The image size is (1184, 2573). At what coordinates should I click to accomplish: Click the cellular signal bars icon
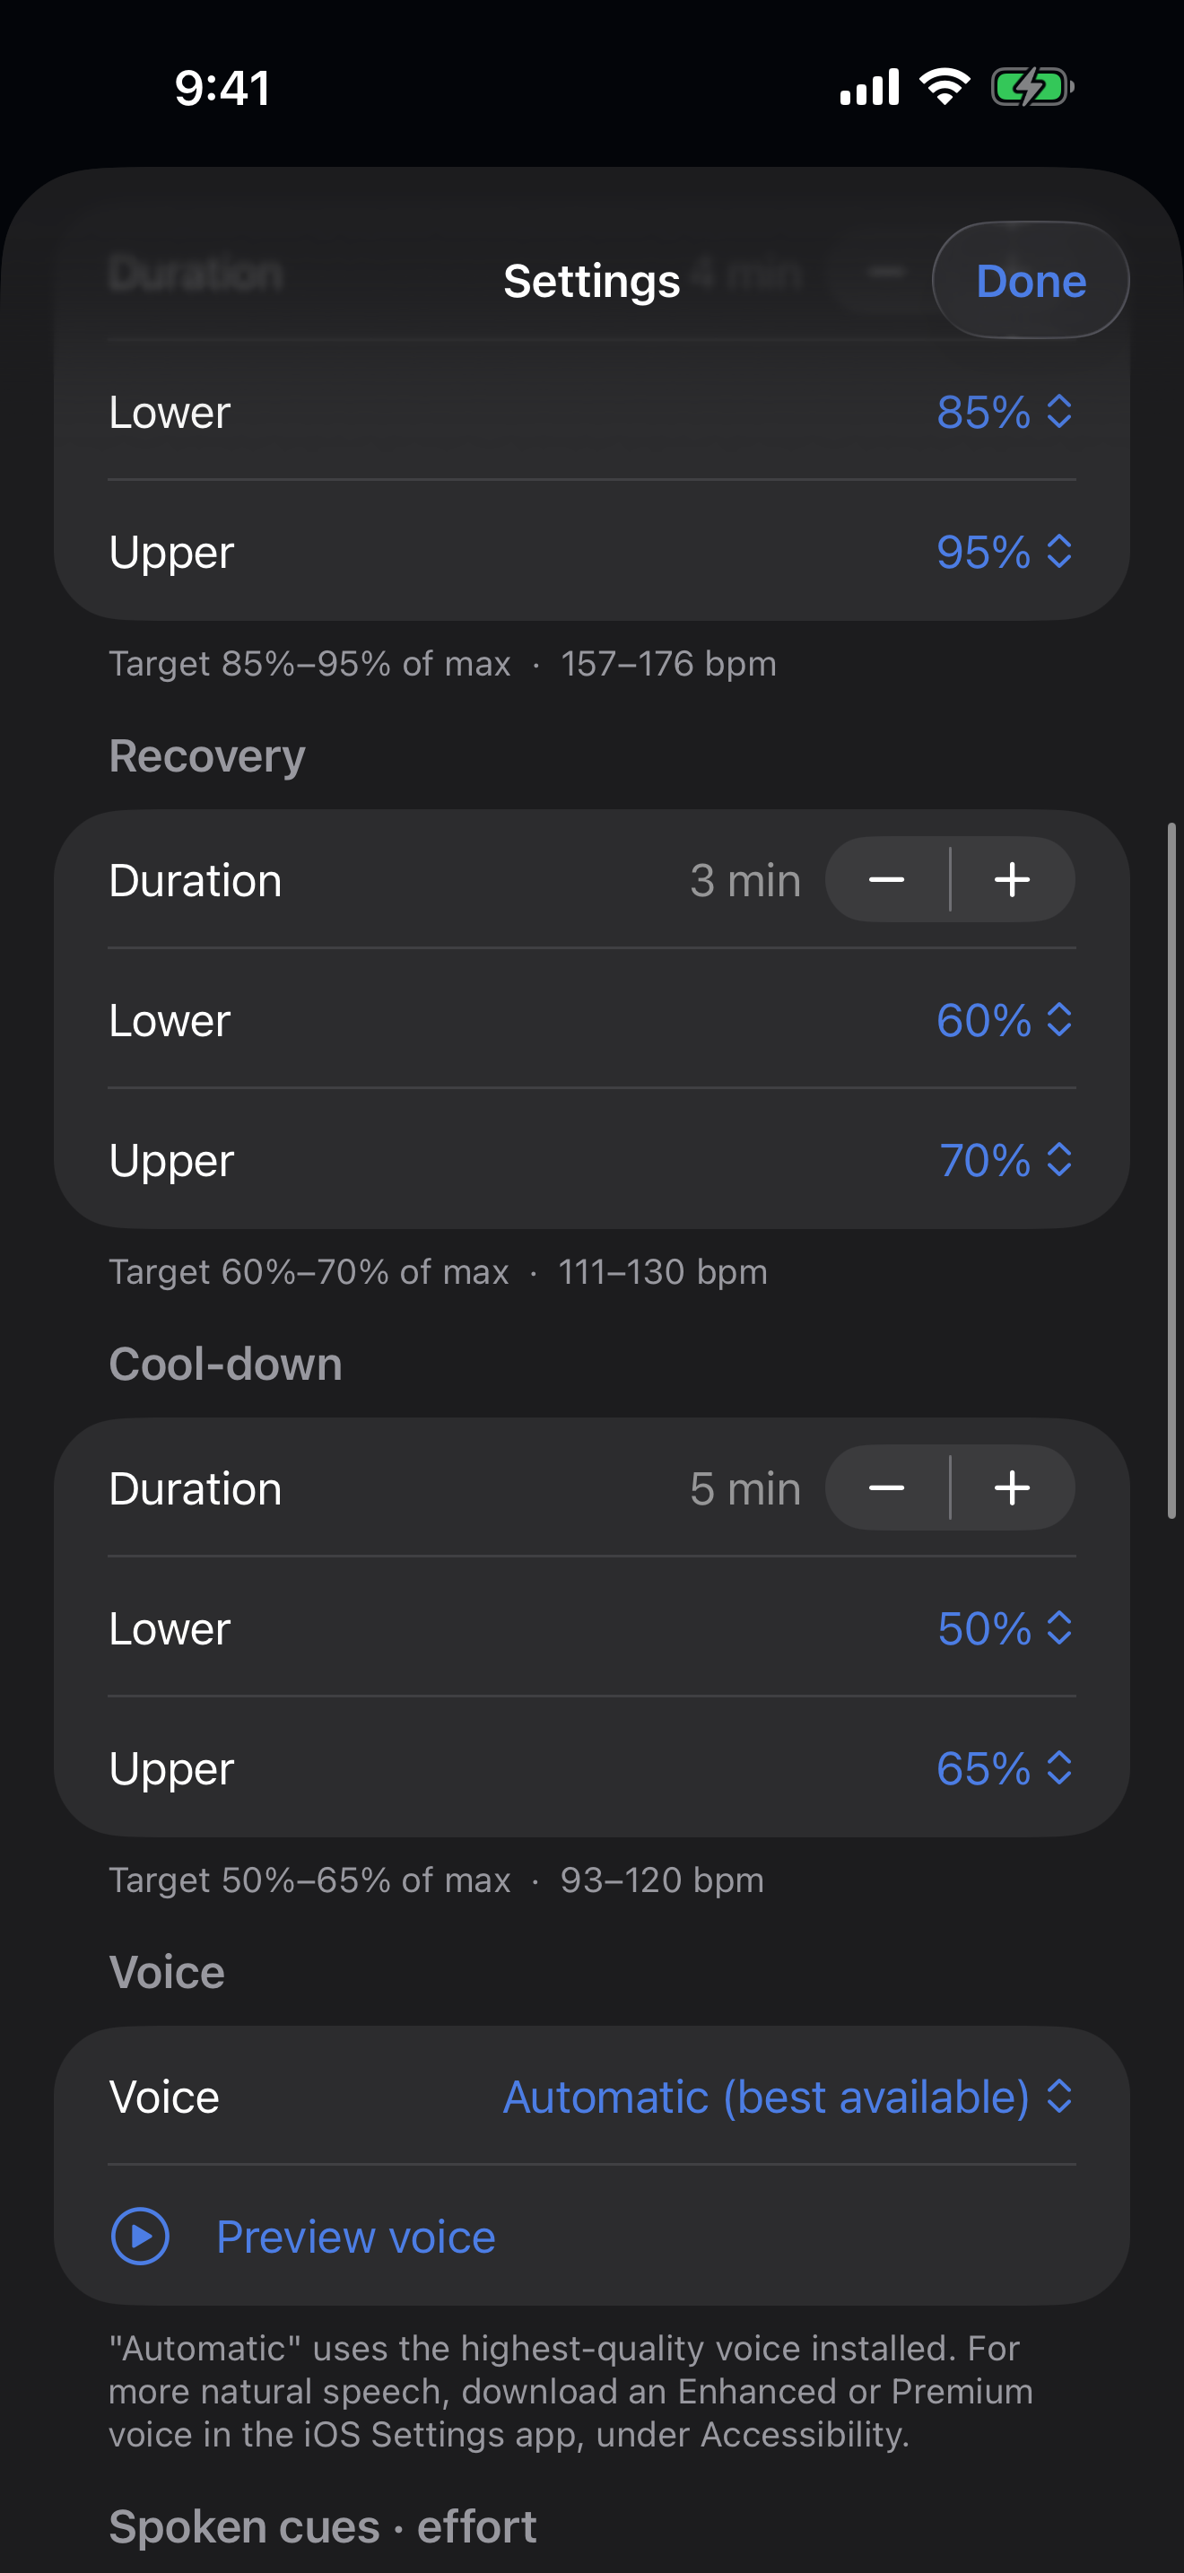[x=869, y=87]
